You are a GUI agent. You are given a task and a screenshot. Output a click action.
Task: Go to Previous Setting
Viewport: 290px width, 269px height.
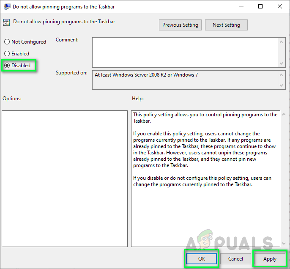180,25
